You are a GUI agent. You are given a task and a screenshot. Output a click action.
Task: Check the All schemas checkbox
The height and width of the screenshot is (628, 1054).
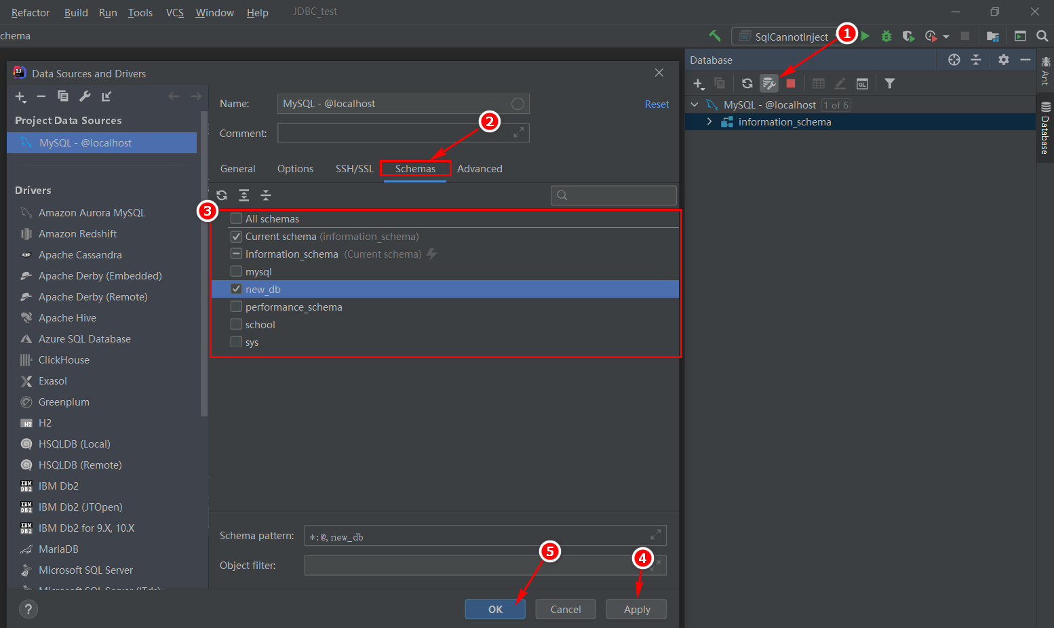pyautogui.click(x=236, y=218)
